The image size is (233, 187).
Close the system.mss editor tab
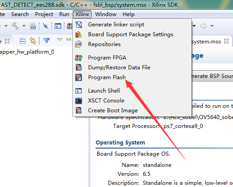[x=226, y=41]
